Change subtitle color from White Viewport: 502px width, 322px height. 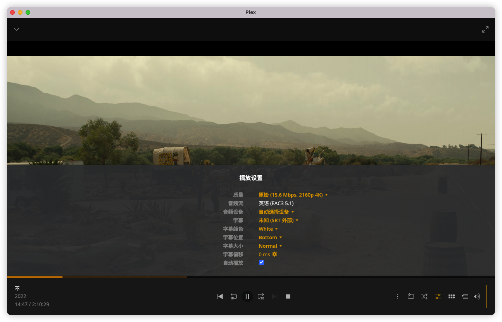click(268, 229)
